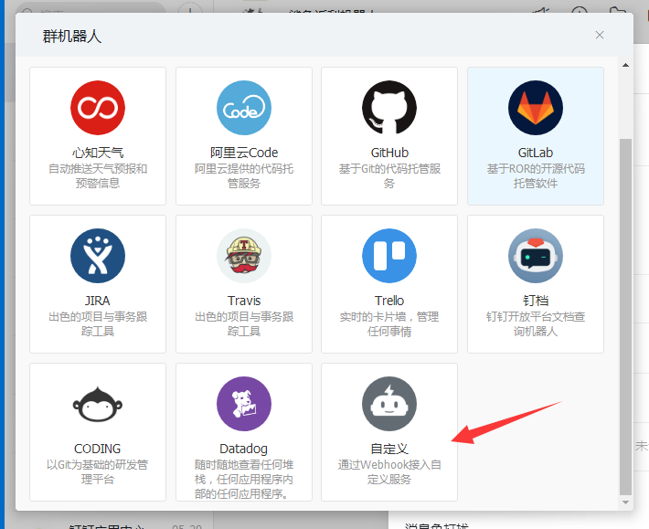Screen dimensions: 649x529
Task: Click the JIRA name label
Action: (98, 301)
